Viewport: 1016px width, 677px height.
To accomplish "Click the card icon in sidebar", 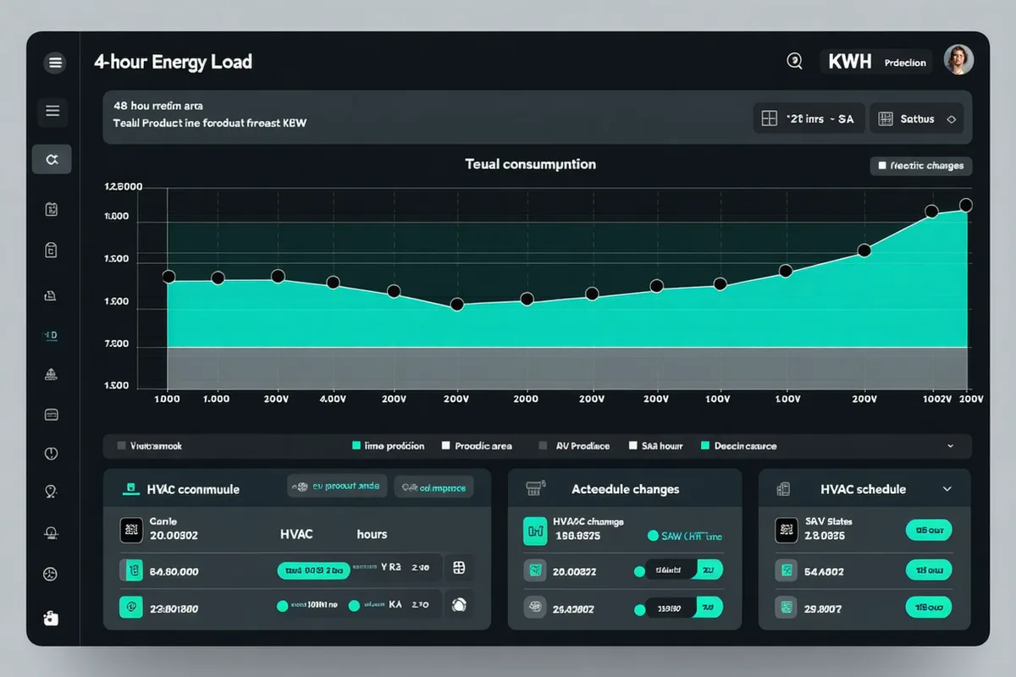I will tap(51, 415).
